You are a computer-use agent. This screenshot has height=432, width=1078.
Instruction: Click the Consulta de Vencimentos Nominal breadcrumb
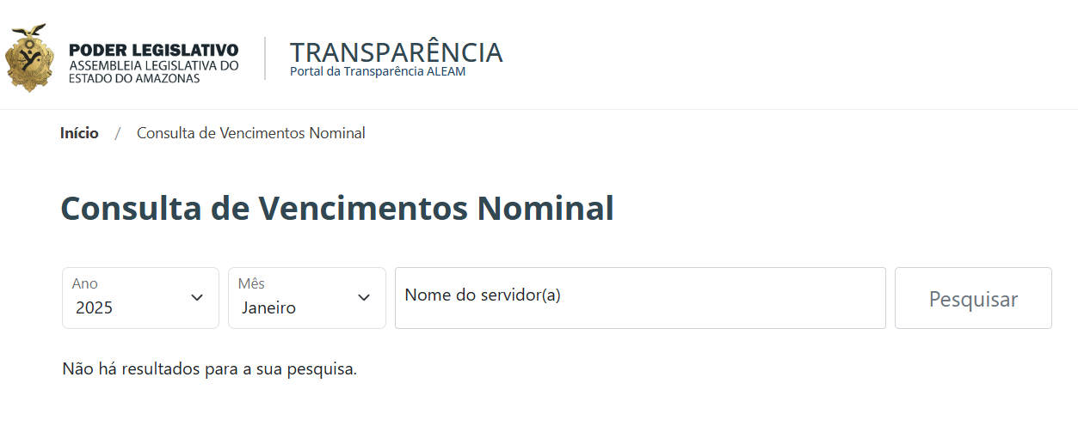click(x=250, y=133)
